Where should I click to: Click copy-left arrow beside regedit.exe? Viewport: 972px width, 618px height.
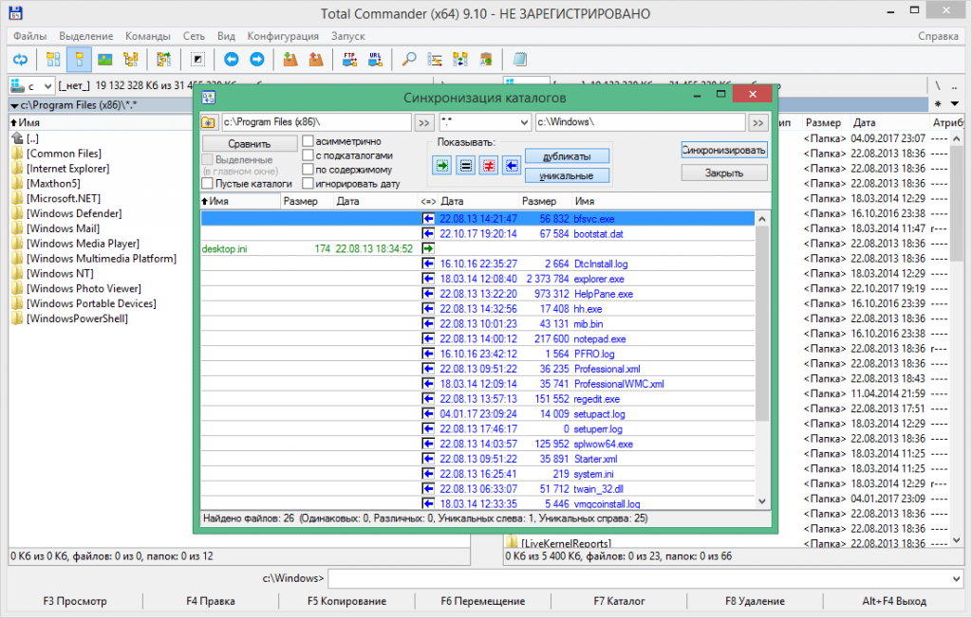pos(428,399)
